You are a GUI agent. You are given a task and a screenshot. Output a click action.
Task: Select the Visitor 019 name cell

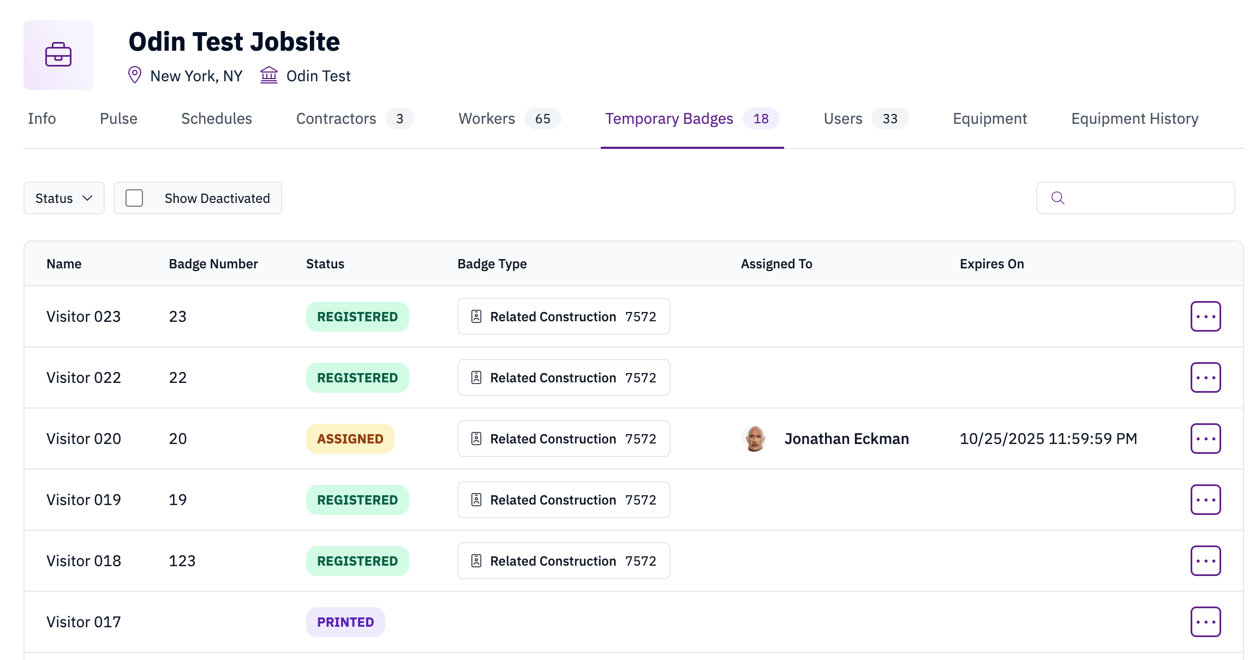pyautogui.click(x=83, y=500)
